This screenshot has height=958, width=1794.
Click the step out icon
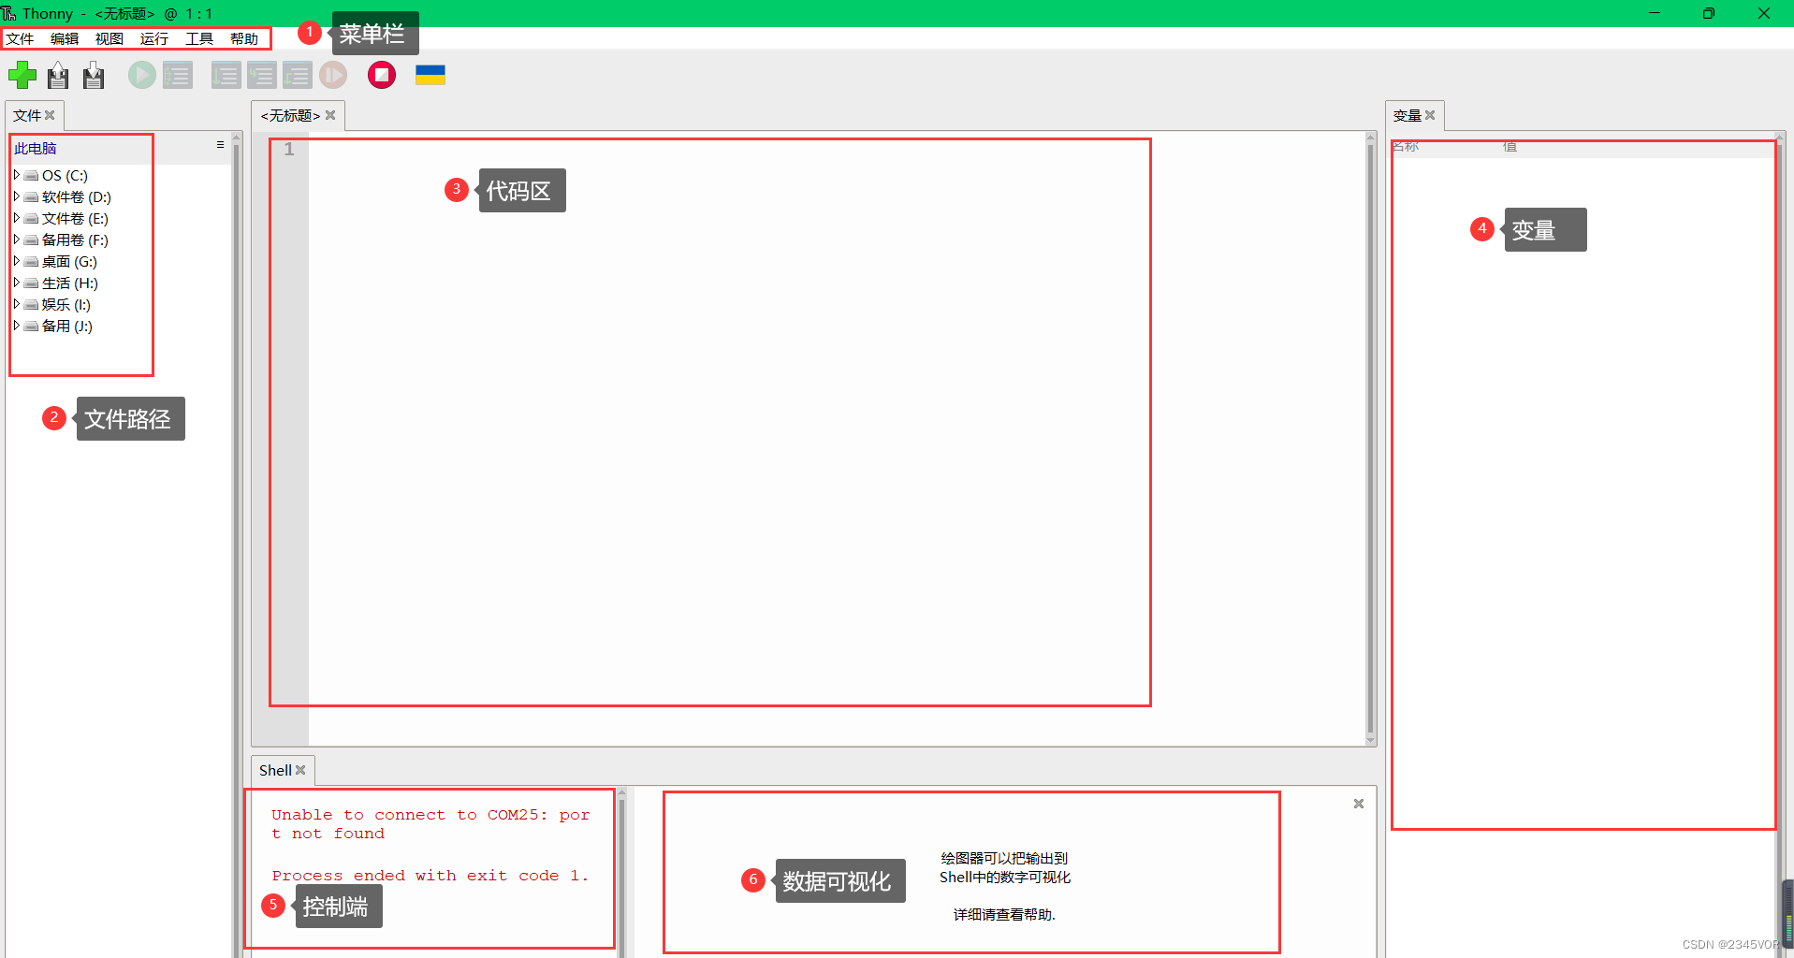coord(298,75)
